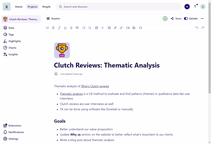Image resolution: width=211 pixels, height=144 pixels.
Task: Click the plus create button
Action: [187, 7]
